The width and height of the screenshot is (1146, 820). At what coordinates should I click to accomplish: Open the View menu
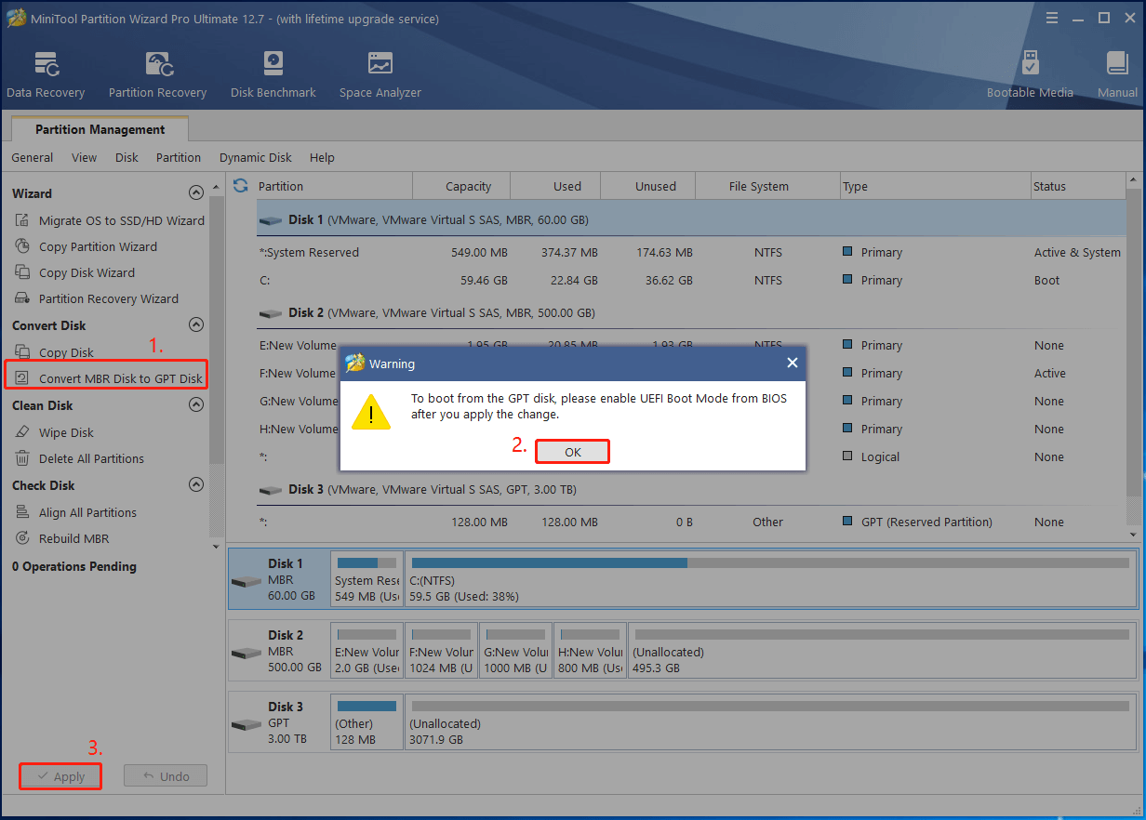pyautogui.click(x=84, y=158)
